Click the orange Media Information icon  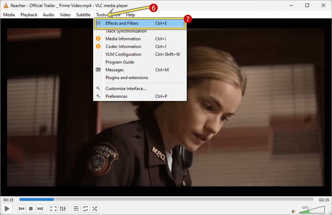click(x=98, y=38)
